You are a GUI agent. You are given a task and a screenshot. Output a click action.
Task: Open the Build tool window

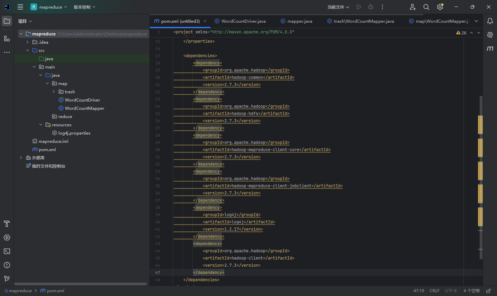pyautogui.click(x=7, y=224)
